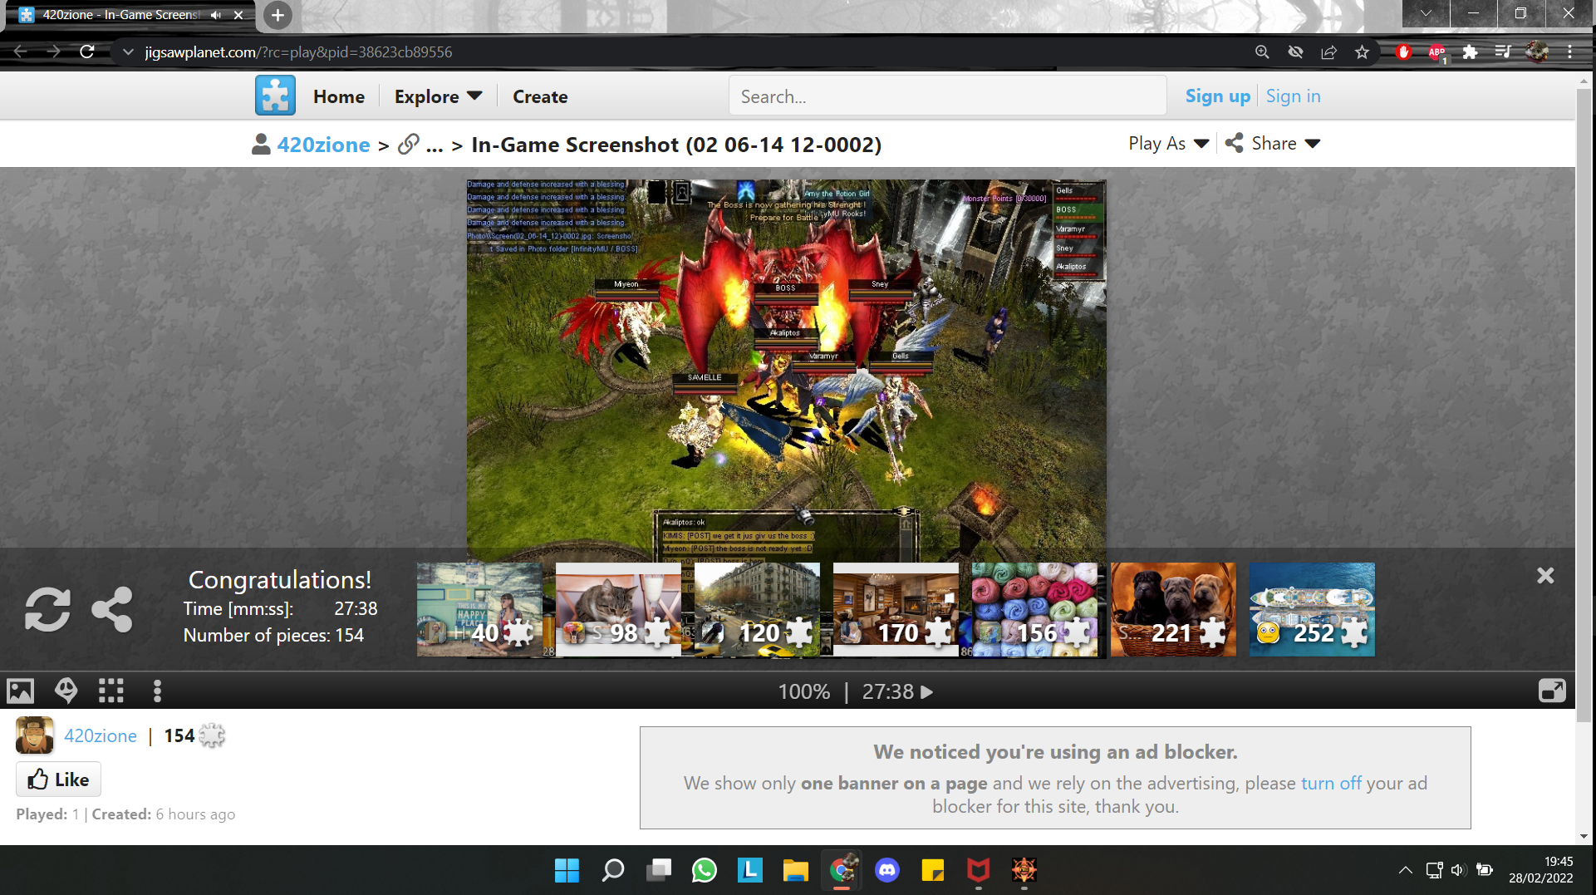Image resolution: width=1596 pixels, height=895 pixels.
Task: Click the Jigsaw Planet puzzle piece logo
Action: 275,96
